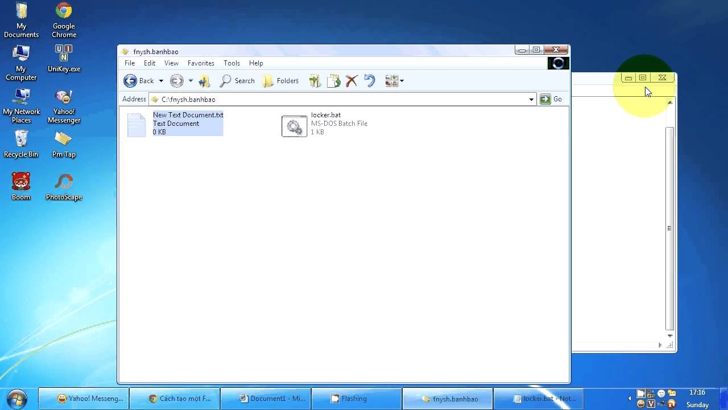The image size is (728, 410).
Task: Click the locker.bat file name
Action: tap(326, 115)
